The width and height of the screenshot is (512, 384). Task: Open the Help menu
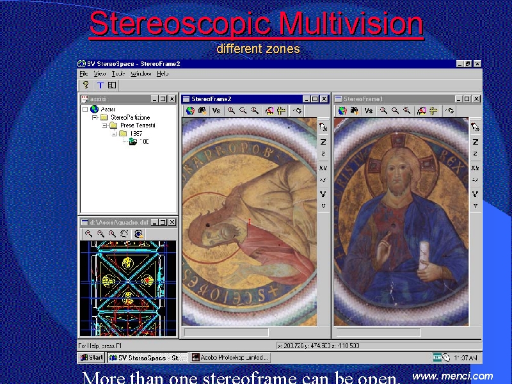(x=163, y=74)
